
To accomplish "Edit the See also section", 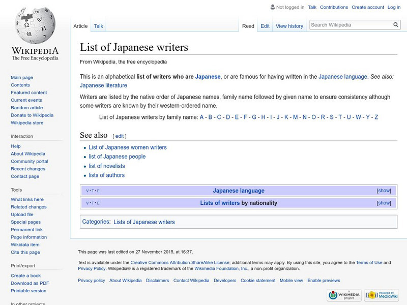I will pyautogui.click(x=119, y=136).
